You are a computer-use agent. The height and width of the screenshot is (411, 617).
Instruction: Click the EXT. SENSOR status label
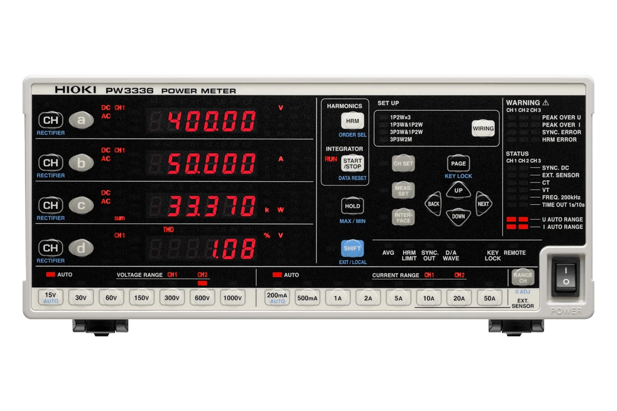click(560, 175)
